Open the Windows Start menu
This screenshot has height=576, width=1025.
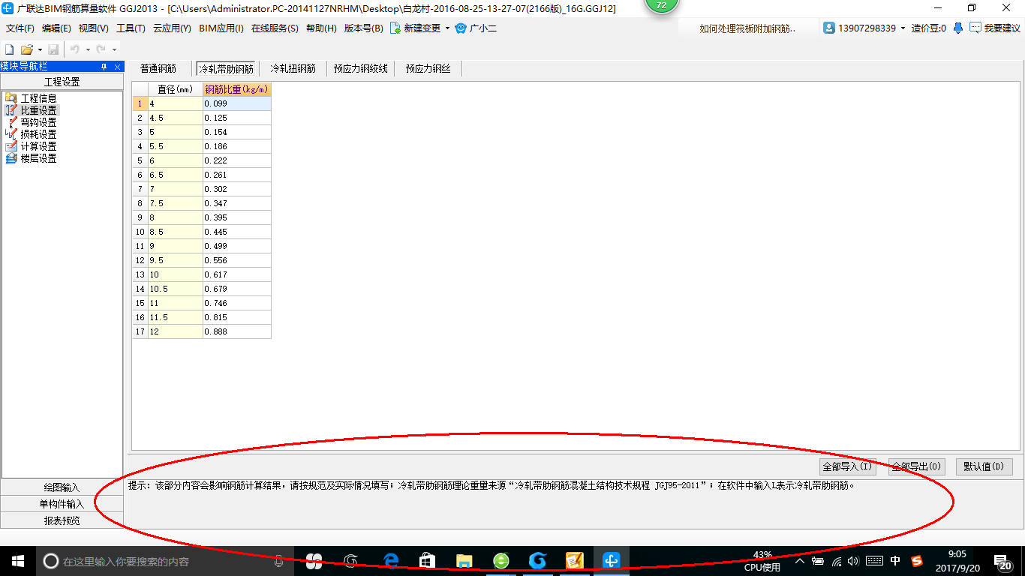pyautogui.click(x=18, y=561)
